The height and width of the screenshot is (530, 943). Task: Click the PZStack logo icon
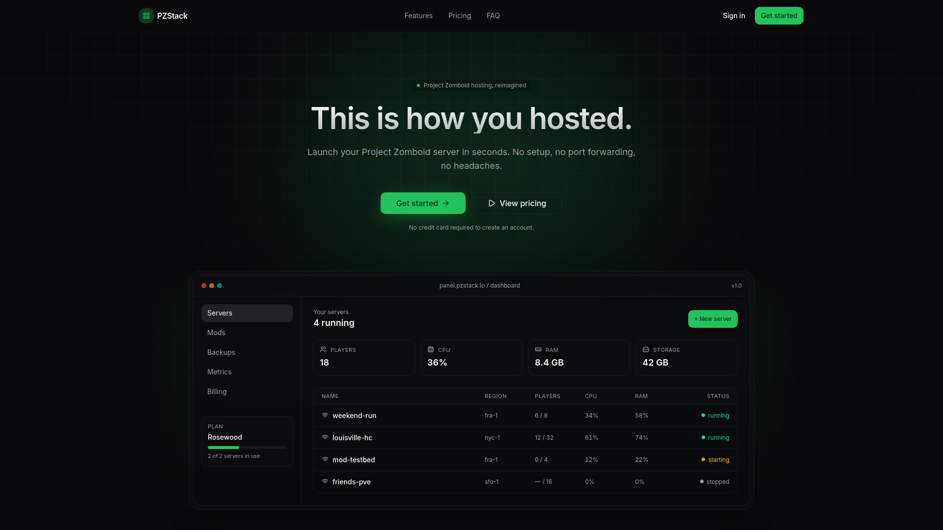point(146,16)
